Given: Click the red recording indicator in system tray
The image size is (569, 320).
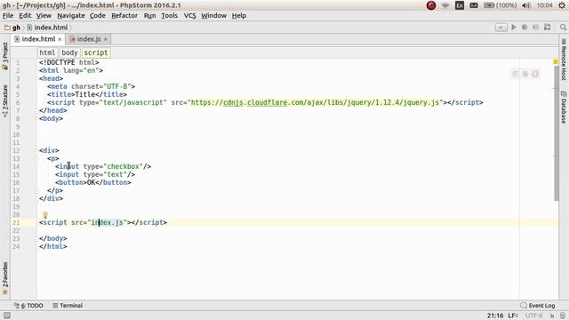Looking at the screenshot, I should (430, 5).
